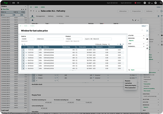
Task: Open the print icon in dialog side strip
Action: click(147, 39)
